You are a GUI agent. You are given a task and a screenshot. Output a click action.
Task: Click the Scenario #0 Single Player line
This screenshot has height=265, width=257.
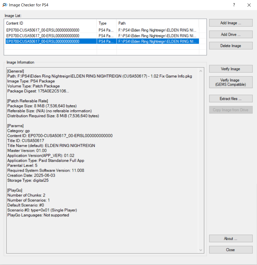click(x=42, y=210)
